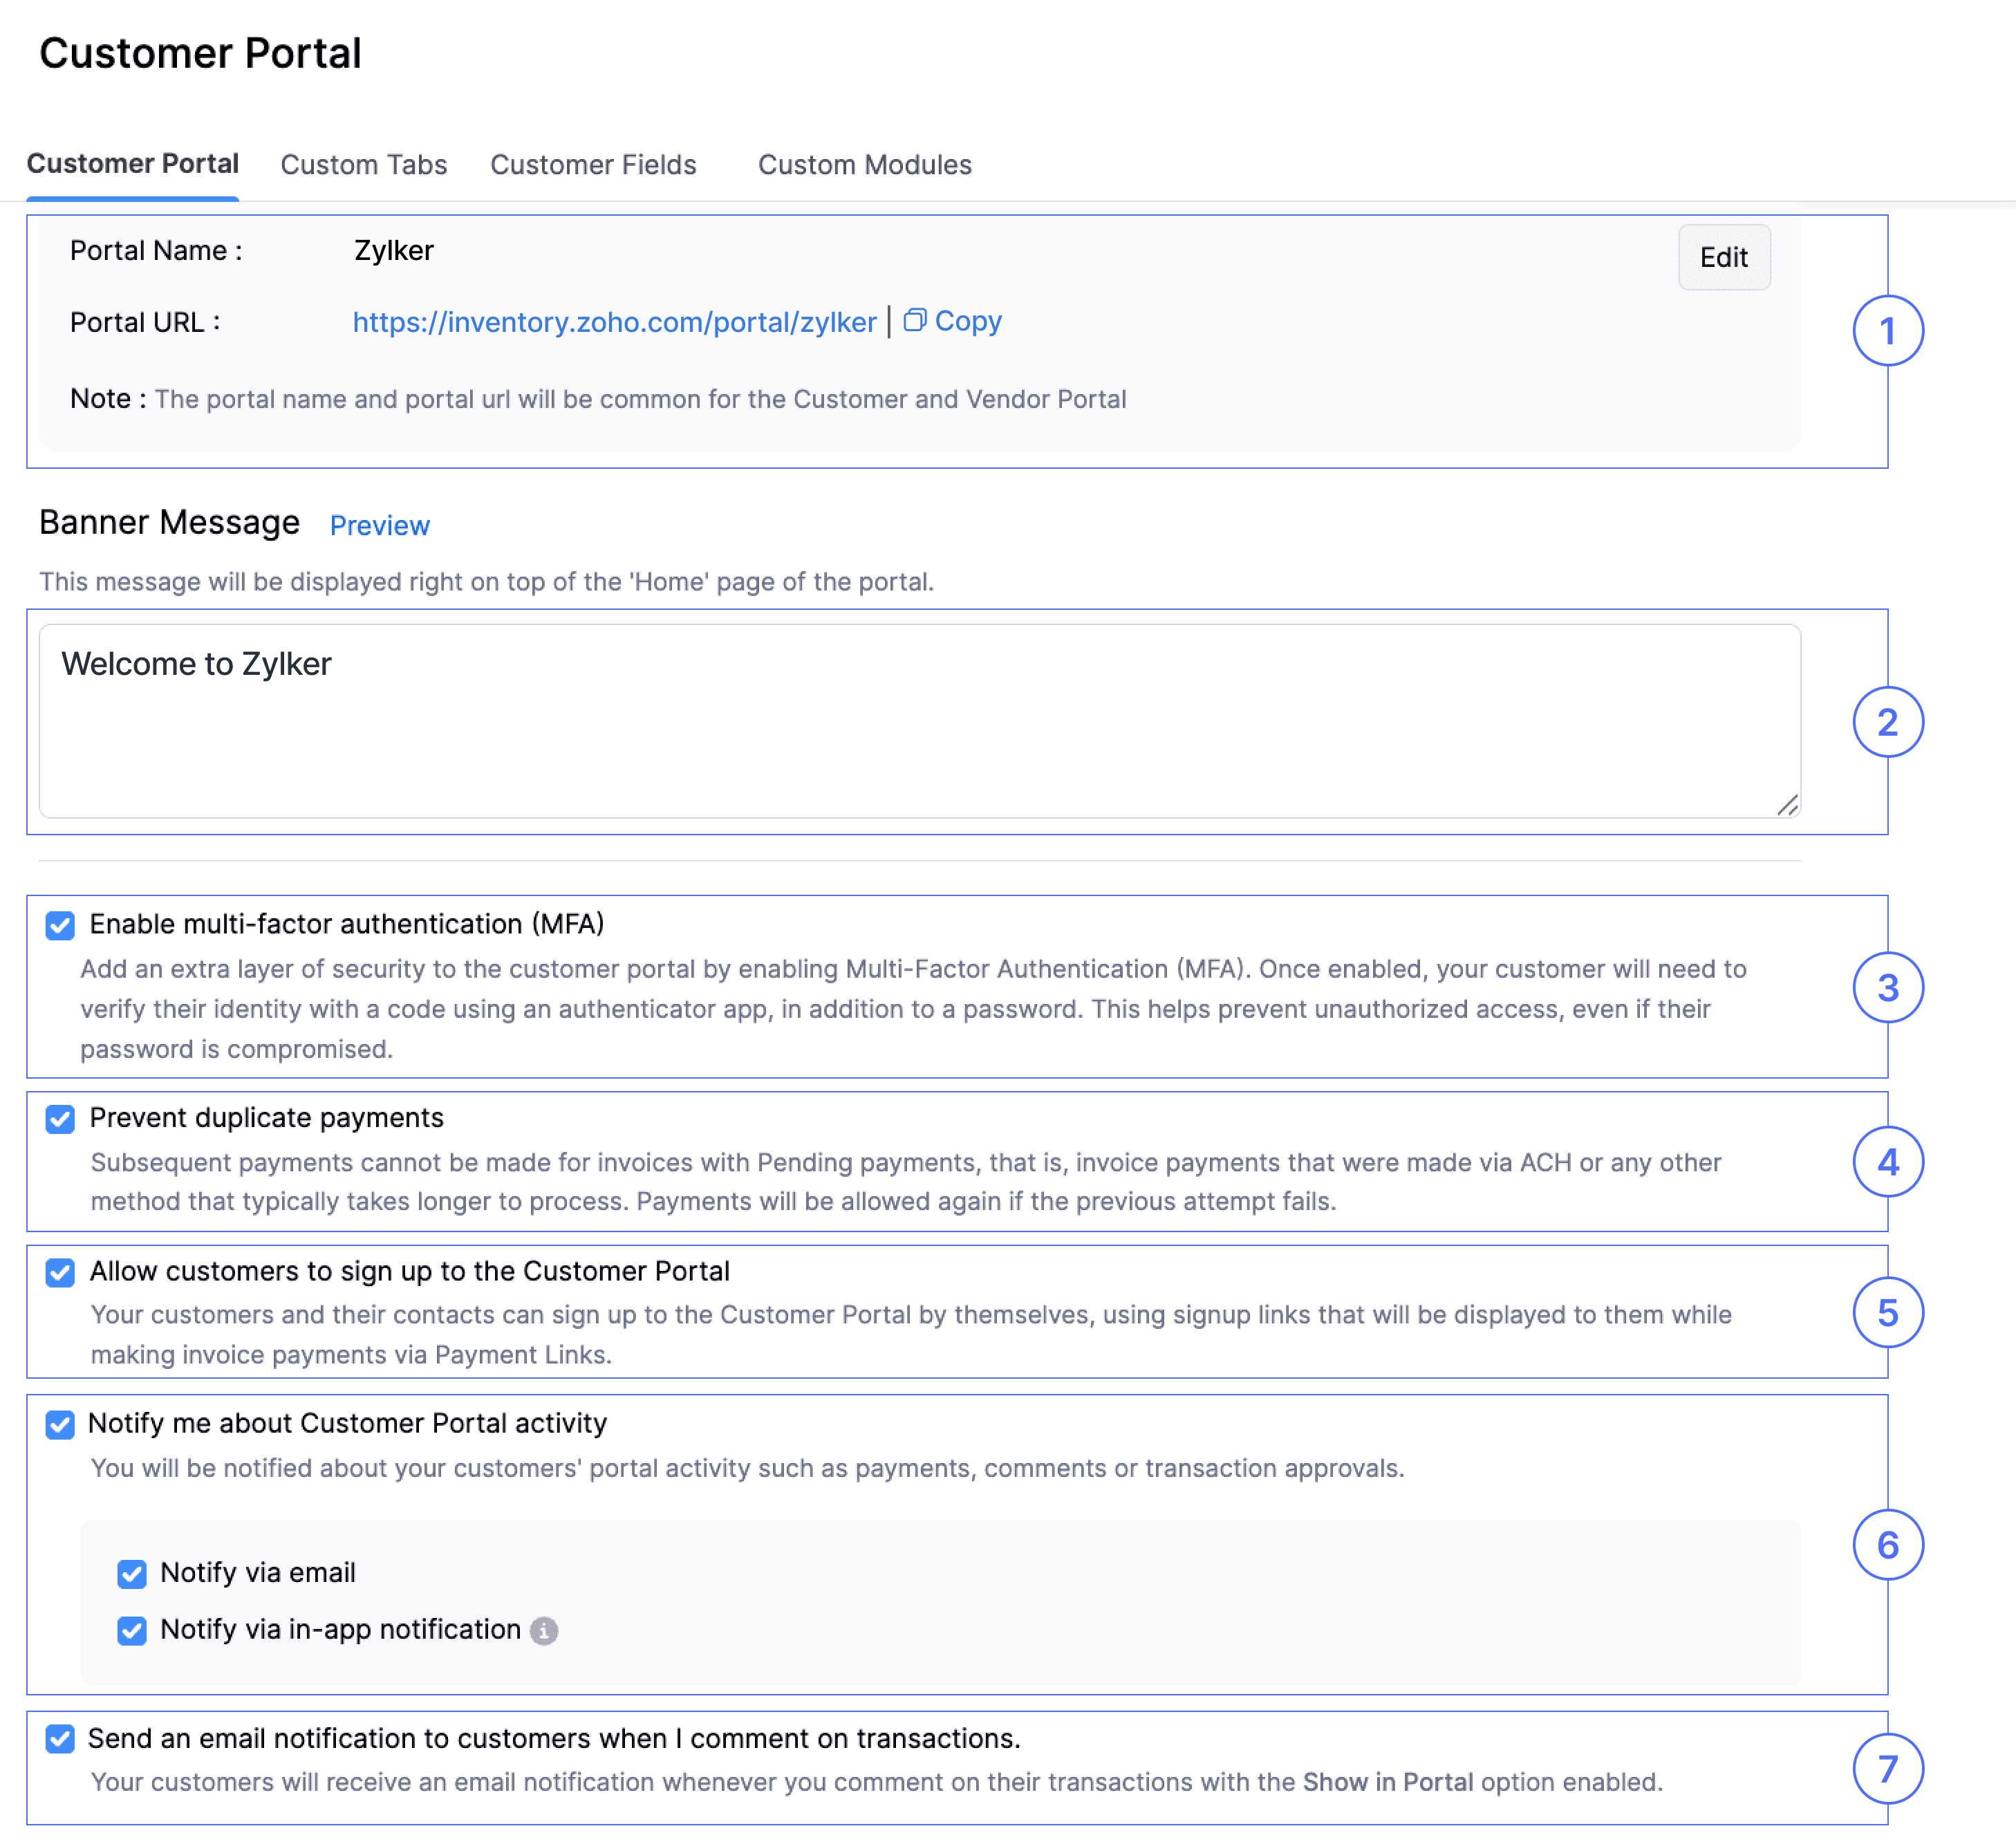Disable multi-factor authentication checkbox
The width and height of the screenshot is (2016, 1842).
[x=60, y=925]
